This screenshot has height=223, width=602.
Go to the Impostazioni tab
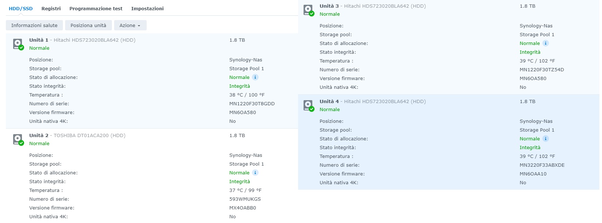click(147, 8)
